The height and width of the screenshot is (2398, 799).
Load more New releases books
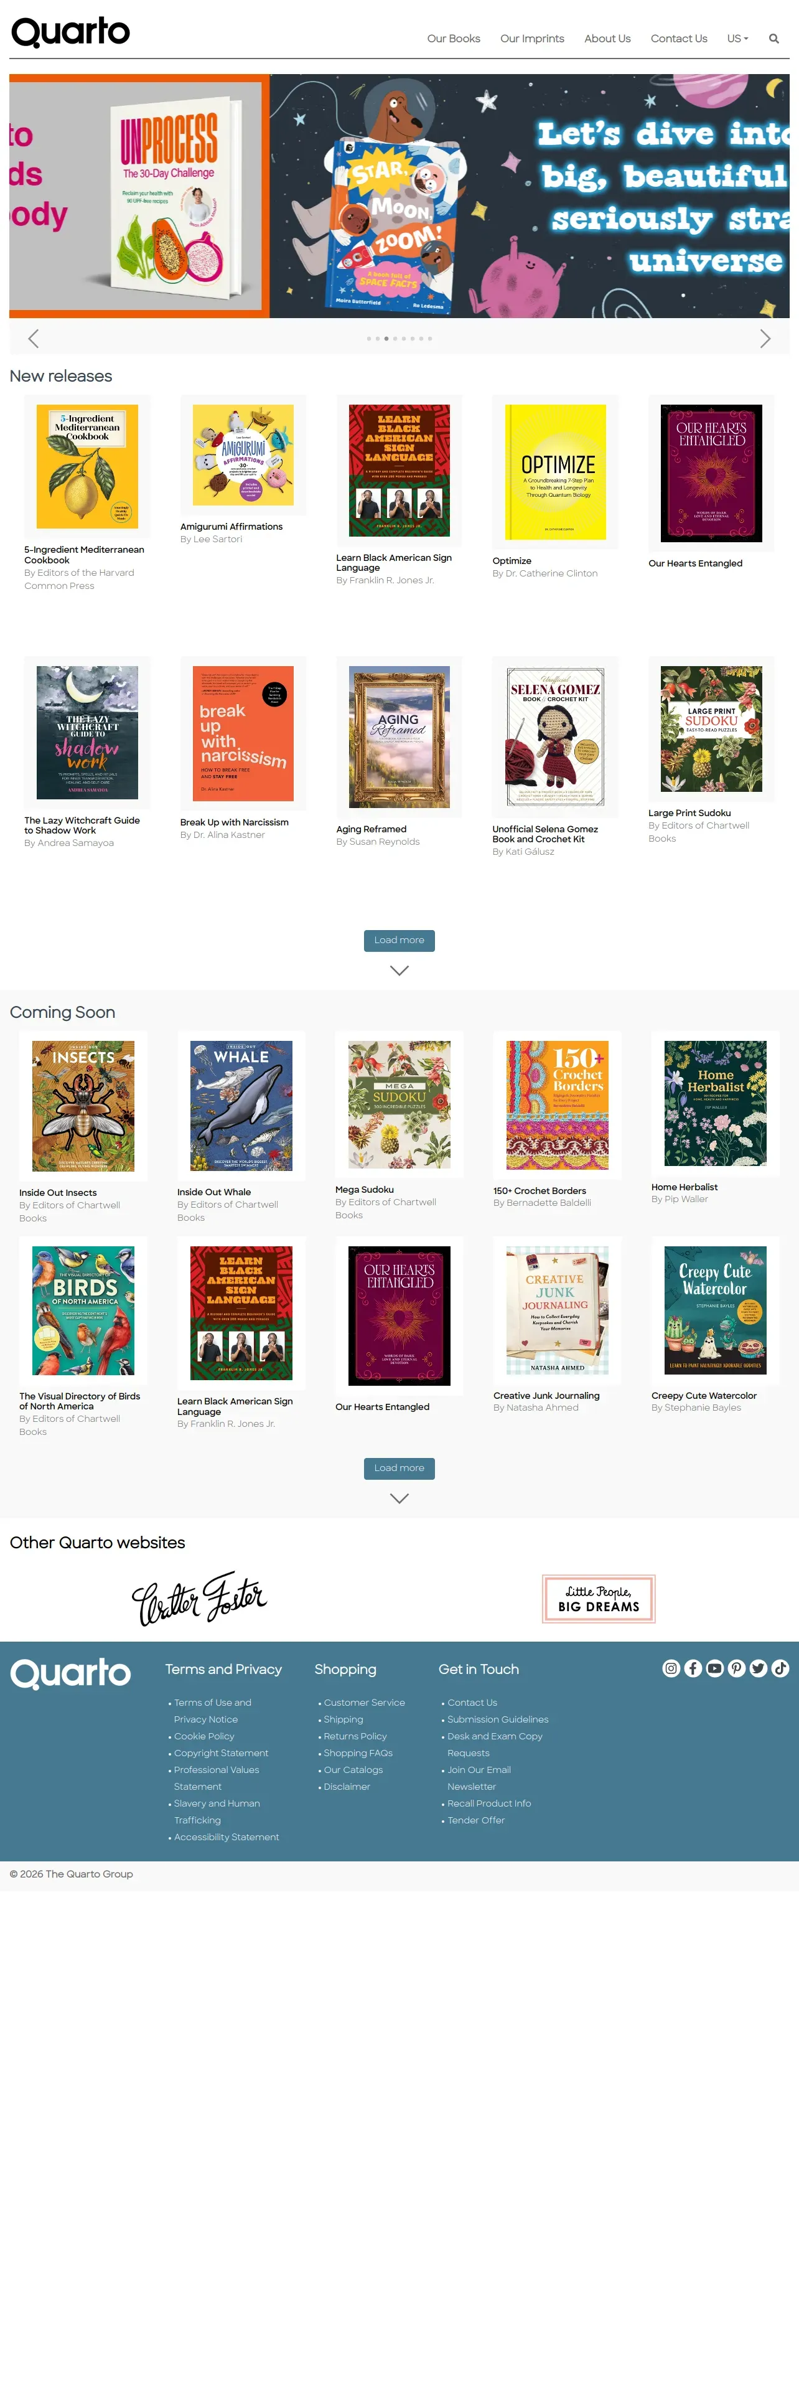pyautogui.click(x=399, y=940)
